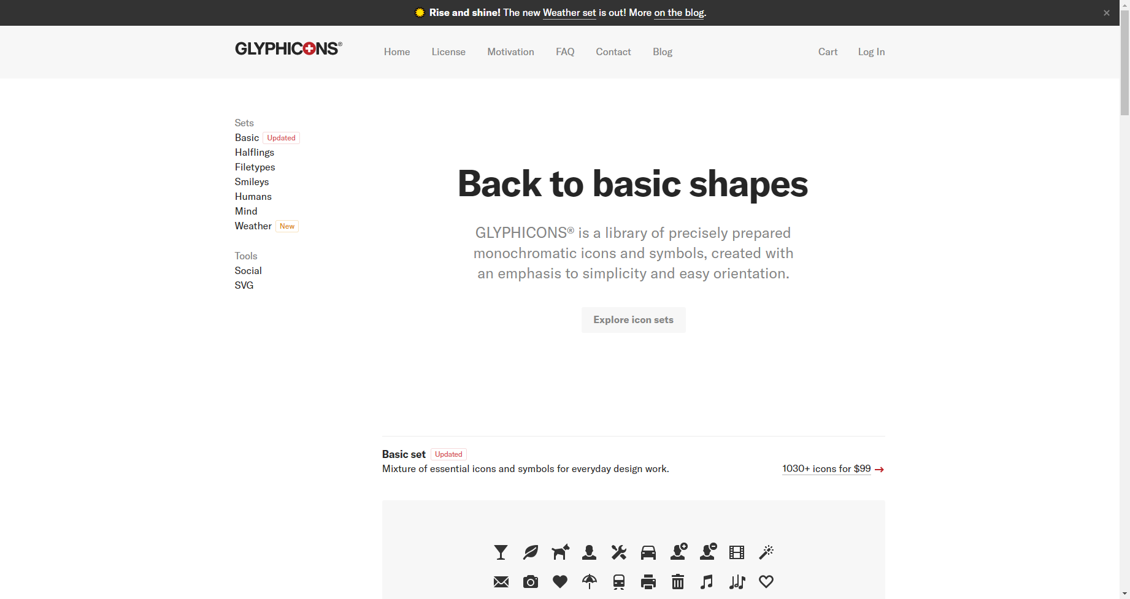Dismiss the announcement banner with the X
1130x599 pixels.
coord(1107,13)
